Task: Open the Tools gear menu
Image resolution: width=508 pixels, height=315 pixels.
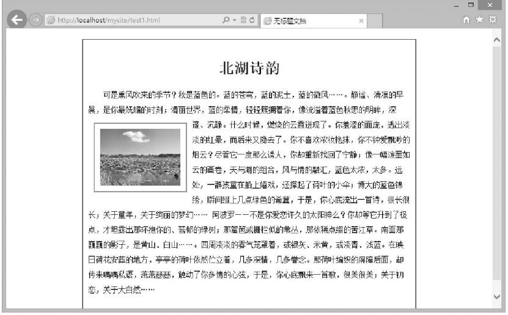Action: [x=492, y=20]
